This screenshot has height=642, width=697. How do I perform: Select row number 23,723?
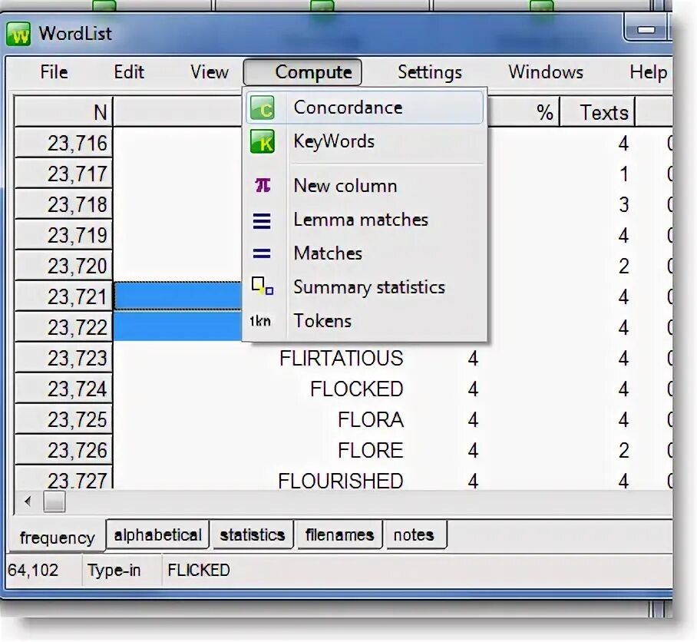(x=64, y=358)
